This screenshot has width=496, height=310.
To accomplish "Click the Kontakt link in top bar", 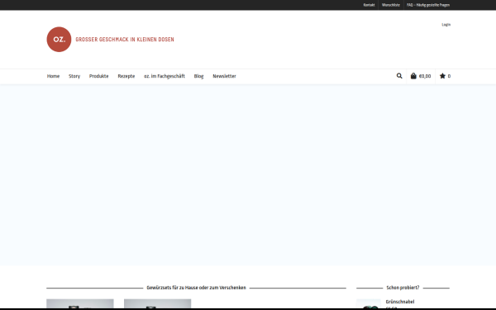I will click(369, 5).
